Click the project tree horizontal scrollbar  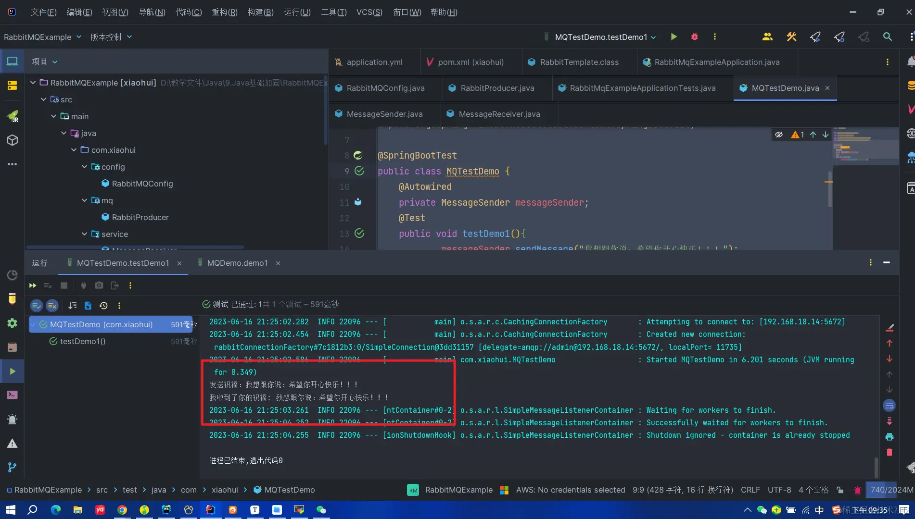coord(136,247)
